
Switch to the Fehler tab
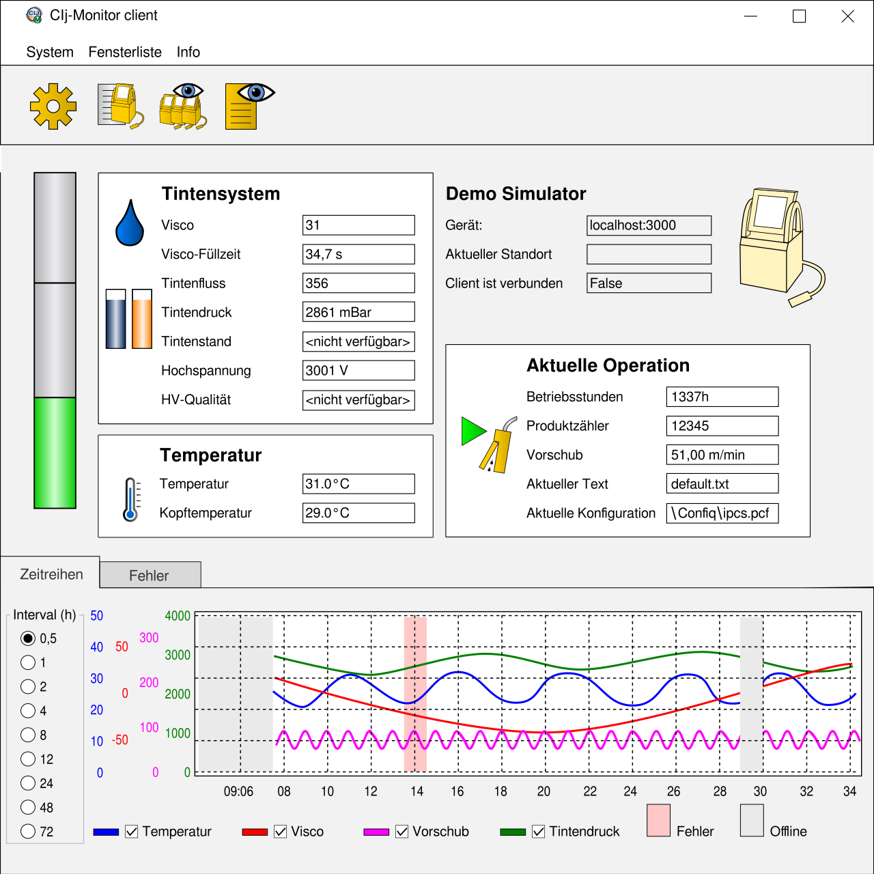pyautogui.click(x=150, y=576)
